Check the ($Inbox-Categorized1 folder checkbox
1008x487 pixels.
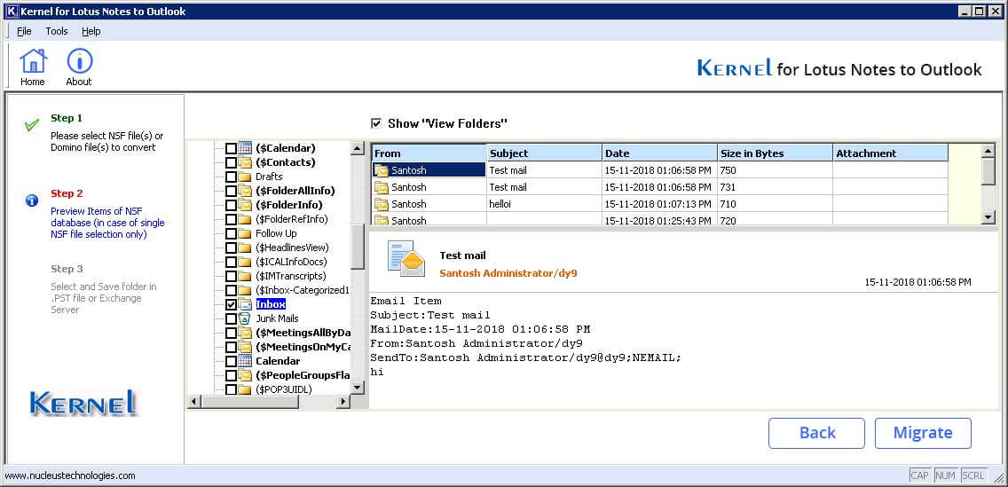(x=231, y=290)
